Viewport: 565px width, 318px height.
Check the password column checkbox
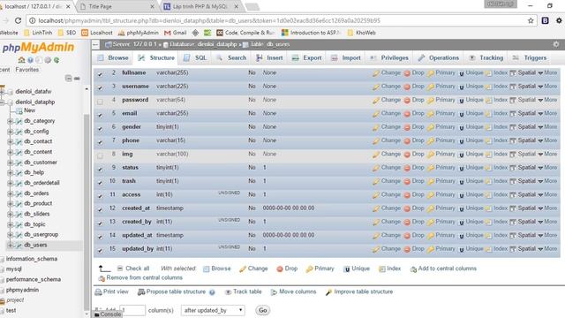tap(100, 102)
